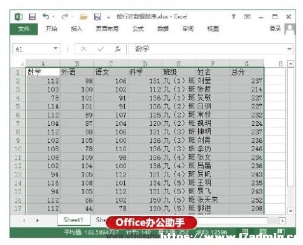Viewport: 303px width, 245px height.
Task: Click the 登录 sign-in link
Action: 275,28
